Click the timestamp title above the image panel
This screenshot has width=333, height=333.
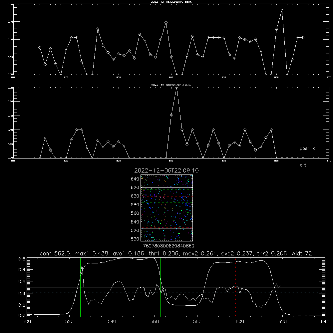coord(166,170)
